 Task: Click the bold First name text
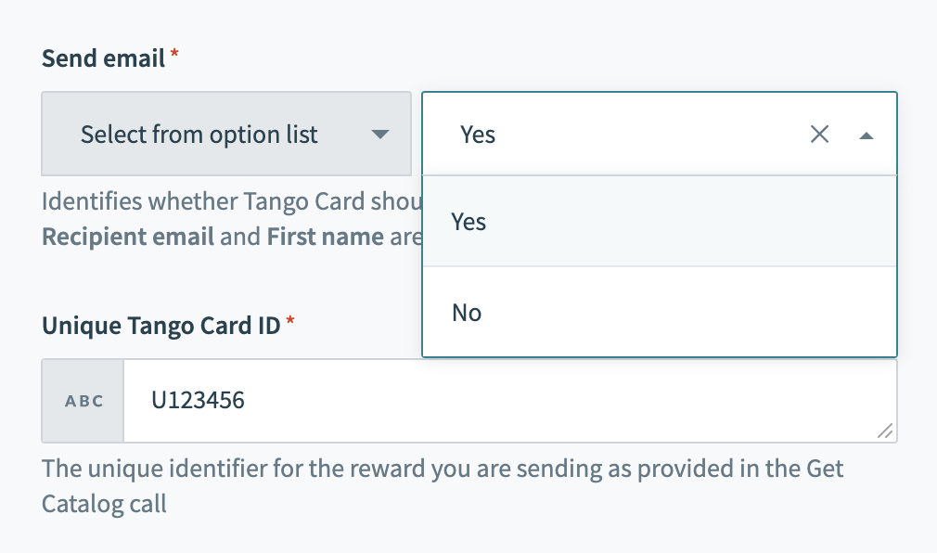[325, 237]
